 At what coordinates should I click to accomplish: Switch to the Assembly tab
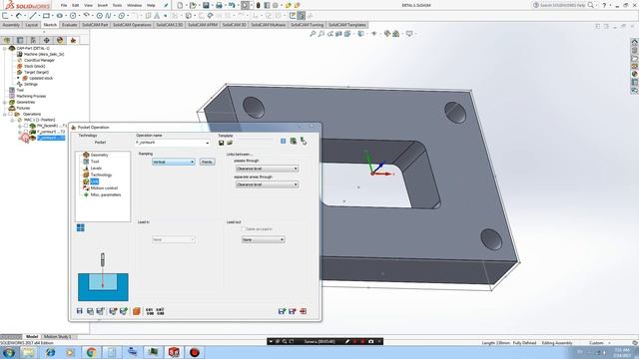click(x=11, y=25)
